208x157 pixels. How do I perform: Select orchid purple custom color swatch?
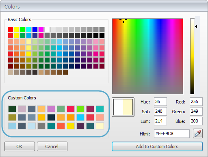tap(51, 109)
